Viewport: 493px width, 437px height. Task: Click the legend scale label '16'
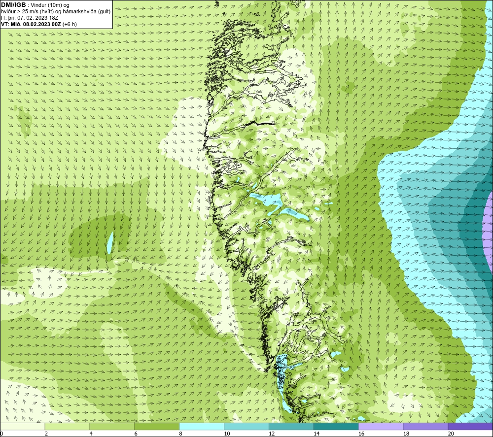point(361,434)
